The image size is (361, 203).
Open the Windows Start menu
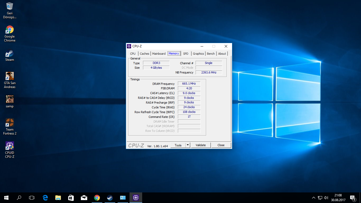(x=6, y=197)
